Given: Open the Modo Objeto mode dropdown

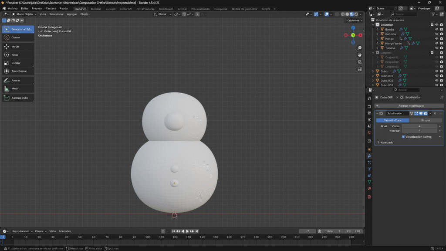Looking at the screenshot, I should [24, 14].
